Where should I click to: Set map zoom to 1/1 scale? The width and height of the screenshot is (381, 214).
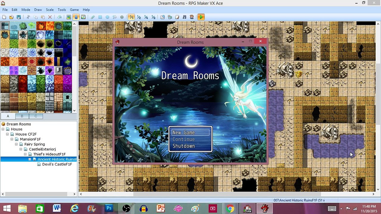tap(131, 17)
